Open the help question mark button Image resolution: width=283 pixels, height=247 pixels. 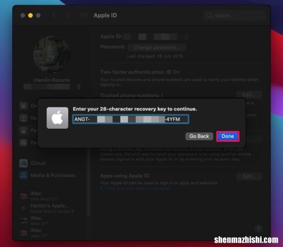pyautogui.click(x=258, y=229)
